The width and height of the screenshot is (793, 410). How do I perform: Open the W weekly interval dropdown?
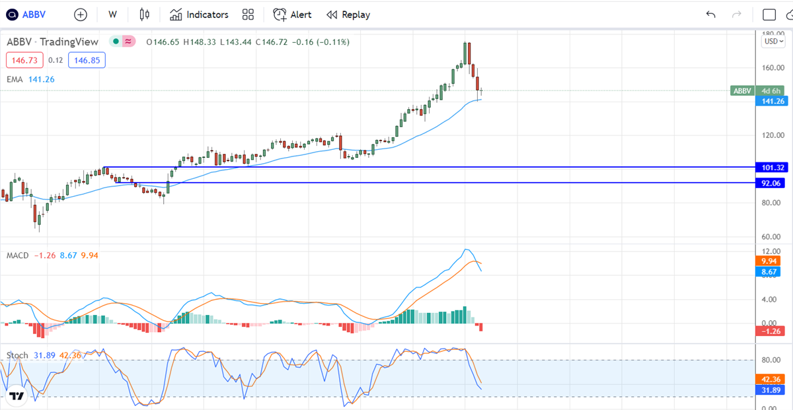tap(113, 15)
